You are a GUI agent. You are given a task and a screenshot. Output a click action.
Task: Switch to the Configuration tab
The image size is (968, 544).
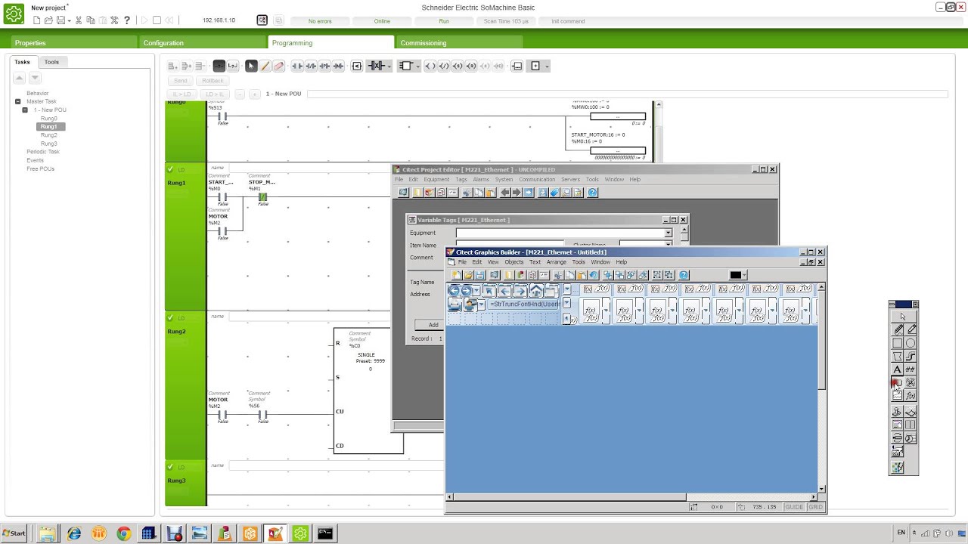tap(203, 43)
